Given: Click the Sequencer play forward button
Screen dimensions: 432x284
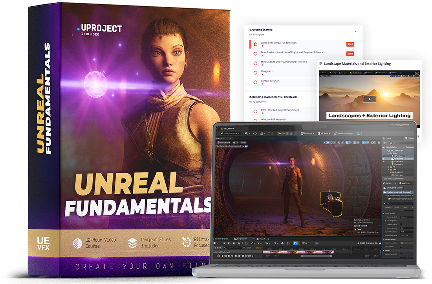Looking at the screenshot, I should point(240,256).
